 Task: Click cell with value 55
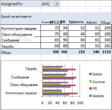tap(93, 46)
